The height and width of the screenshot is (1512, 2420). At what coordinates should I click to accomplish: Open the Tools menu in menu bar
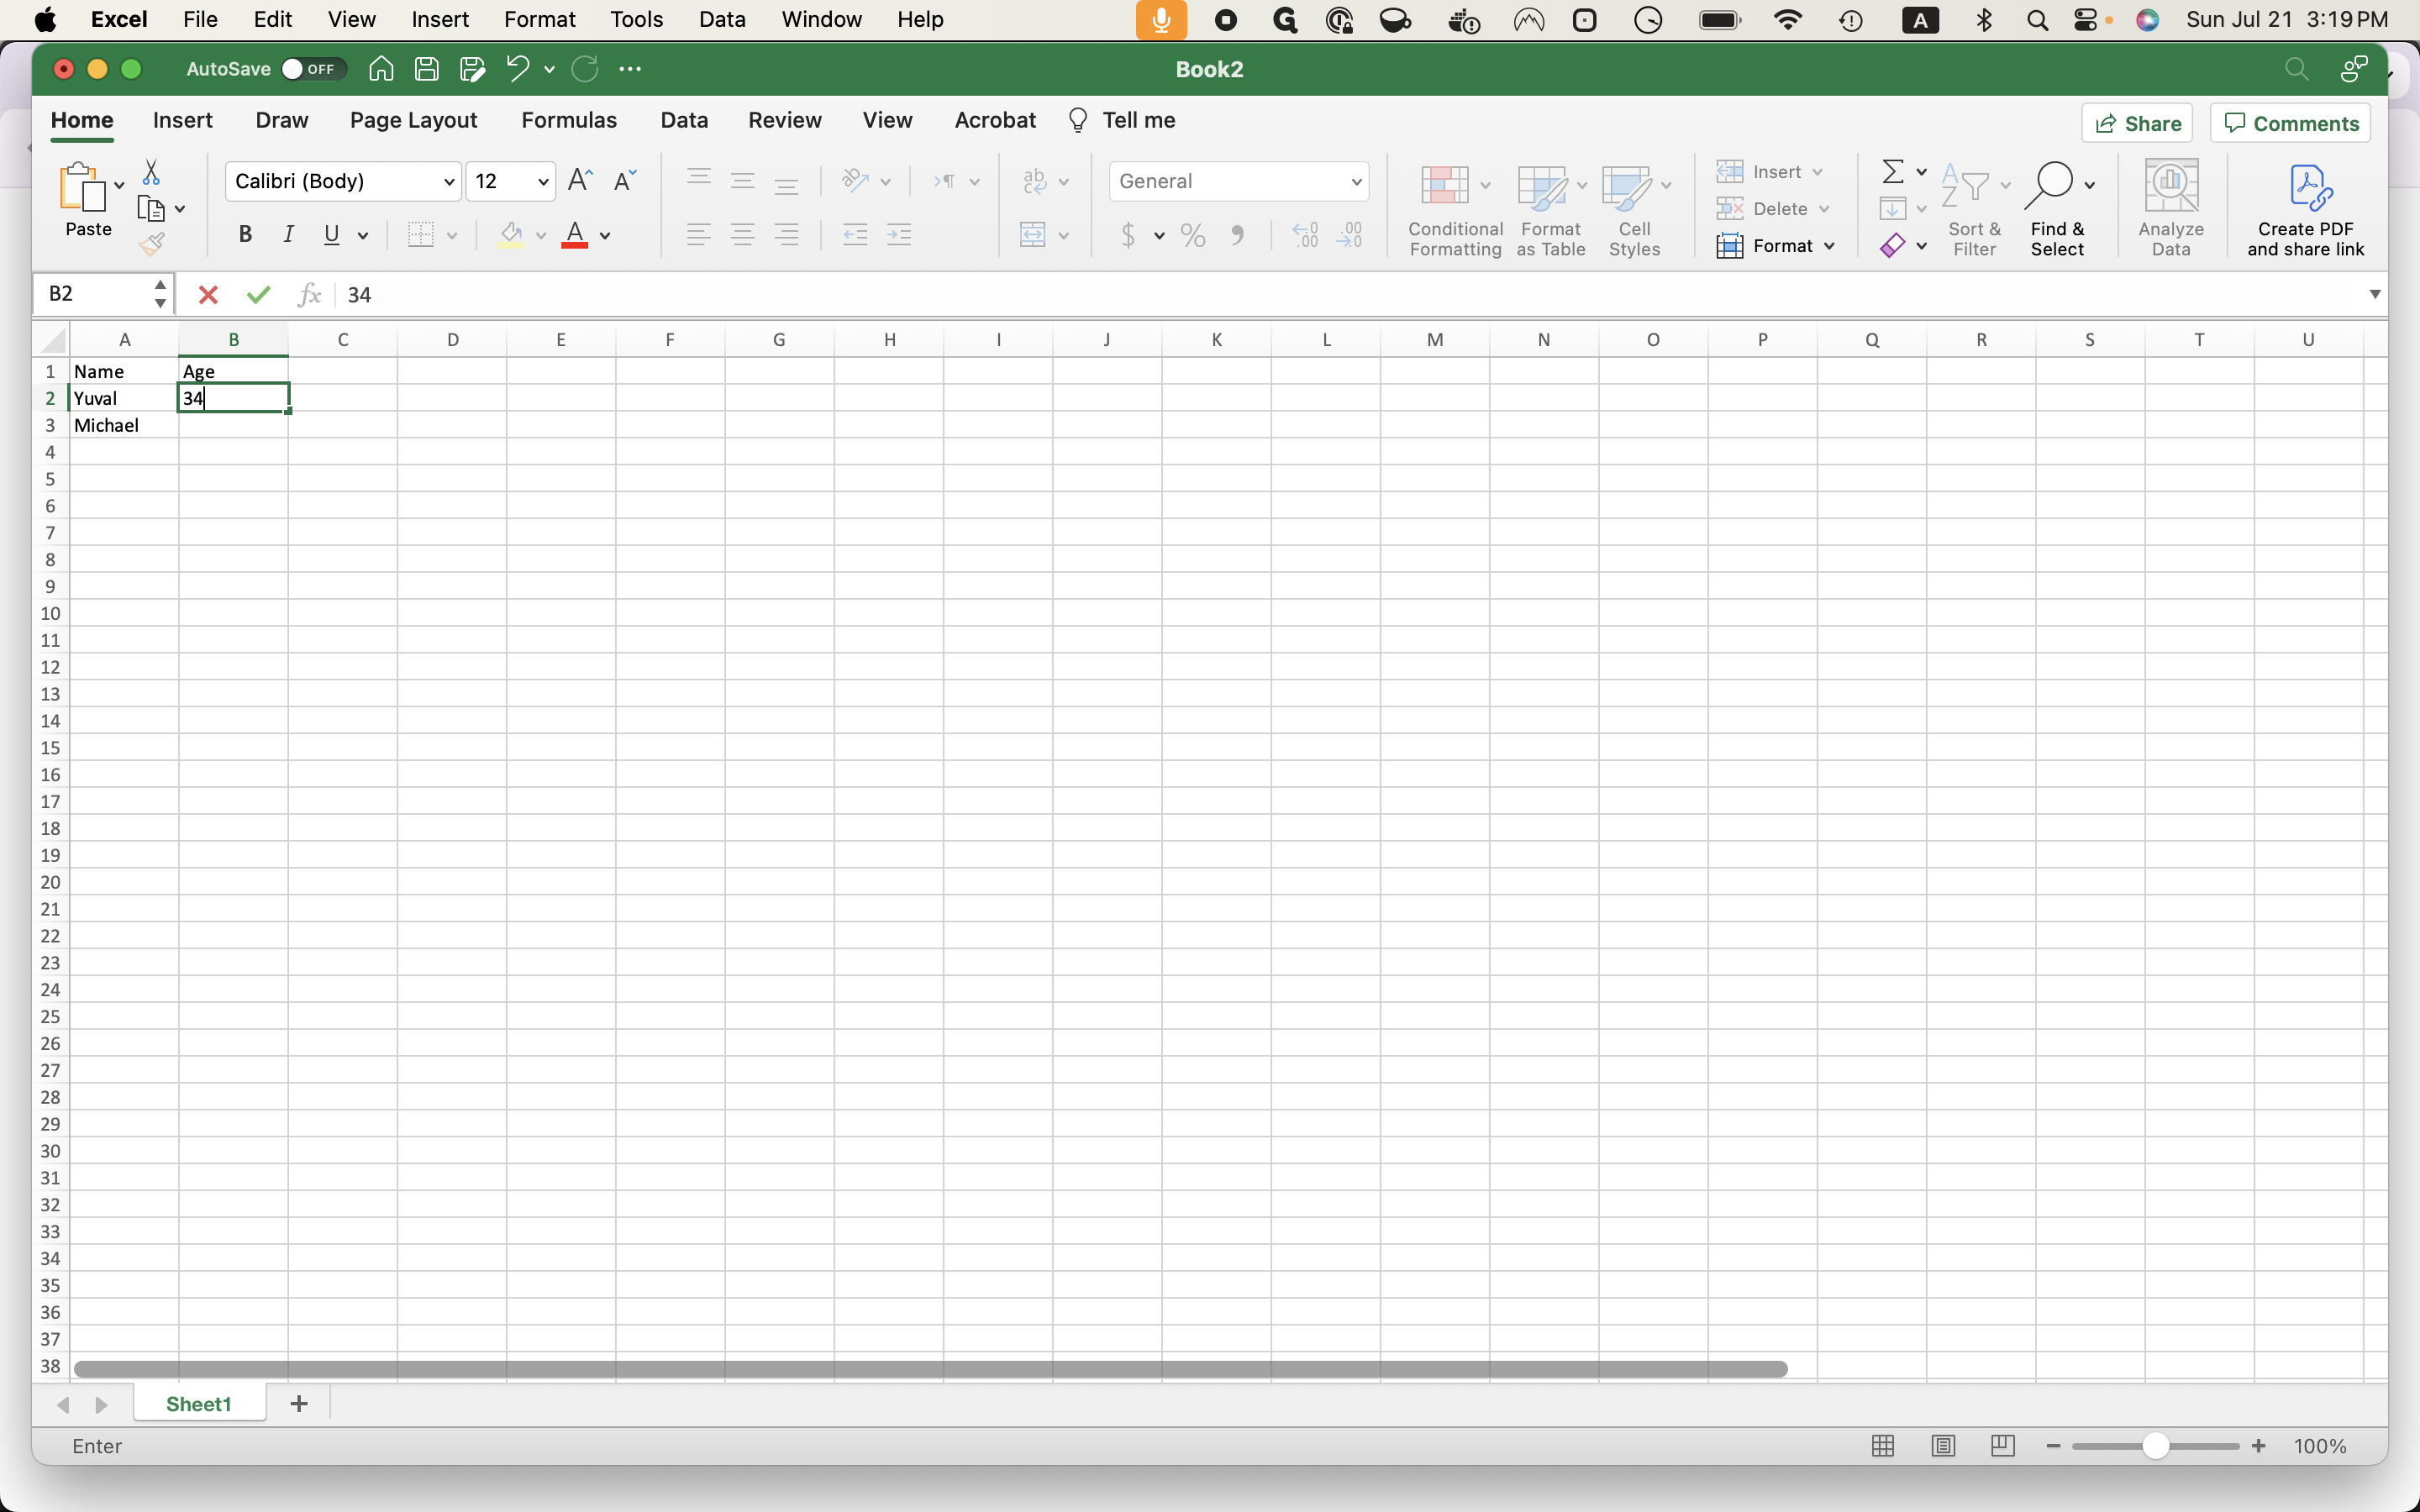pos(636,19)
